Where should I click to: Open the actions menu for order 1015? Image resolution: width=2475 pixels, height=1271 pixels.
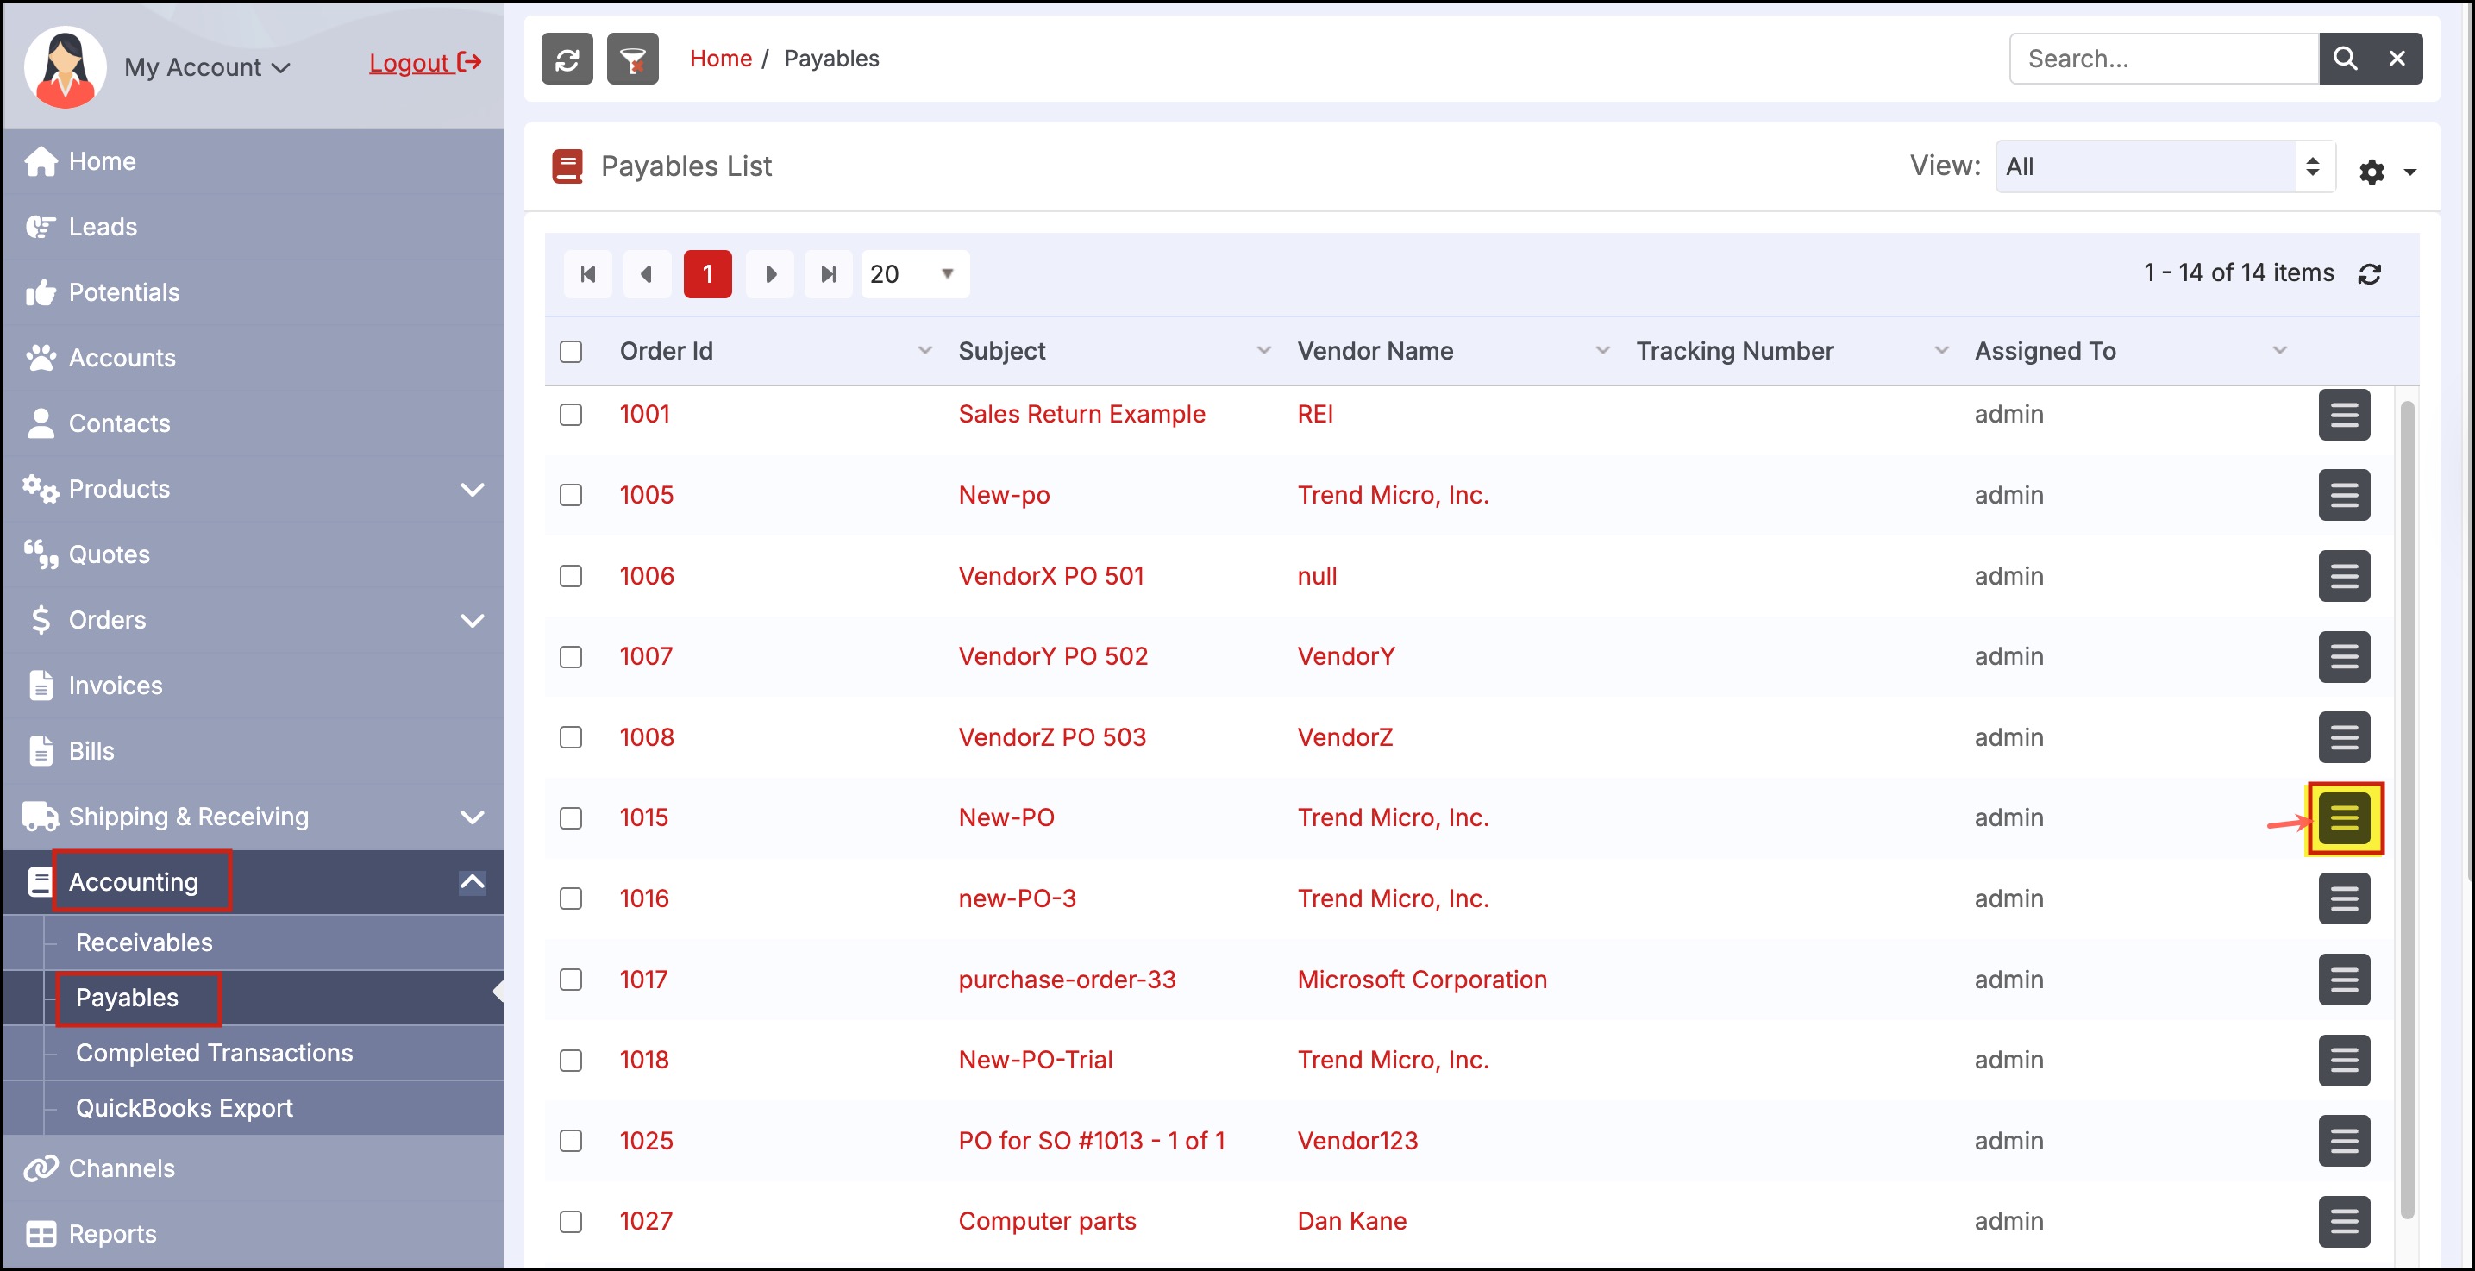tap(2343, 818)
